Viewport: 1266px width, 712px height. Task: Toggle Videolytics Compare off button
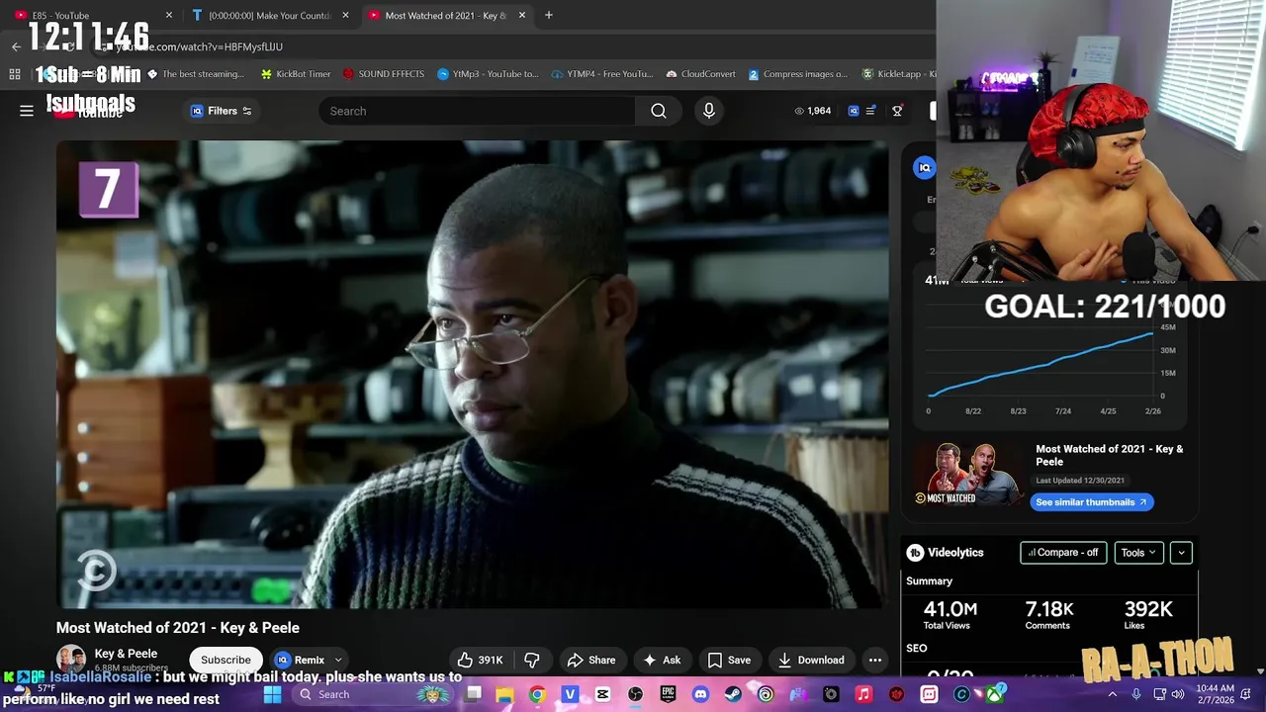point(1063,553)
